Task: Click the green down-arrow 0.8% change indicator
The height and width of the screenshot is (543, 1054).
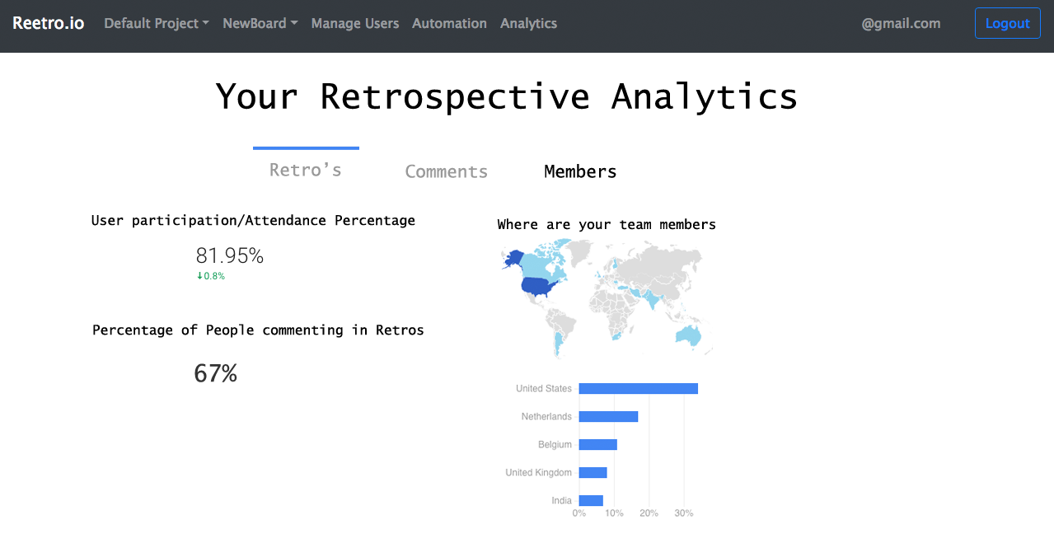Action: 211,276
